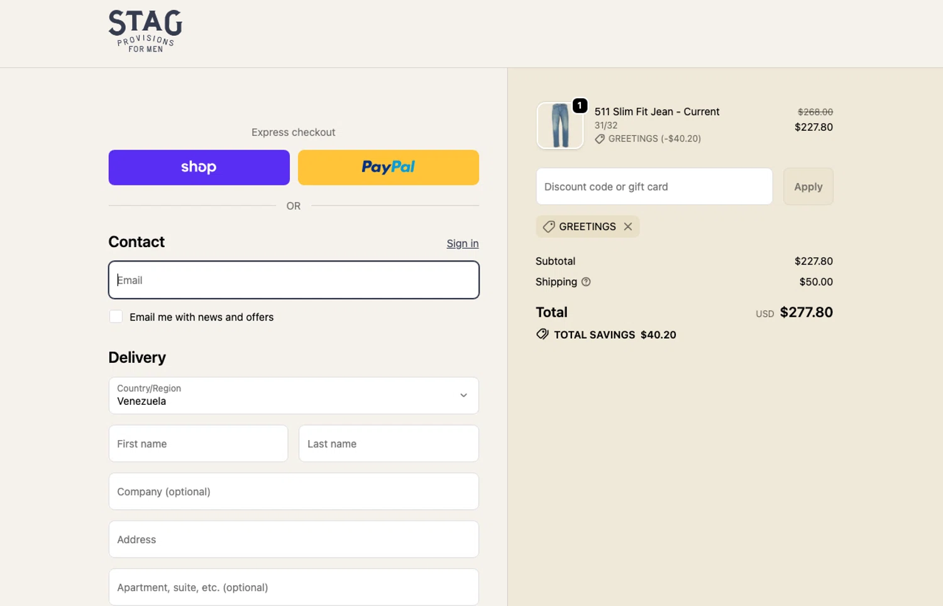943x606 pixels.
Task: Click the item quantity badge on the jeans
Action: 580,106
